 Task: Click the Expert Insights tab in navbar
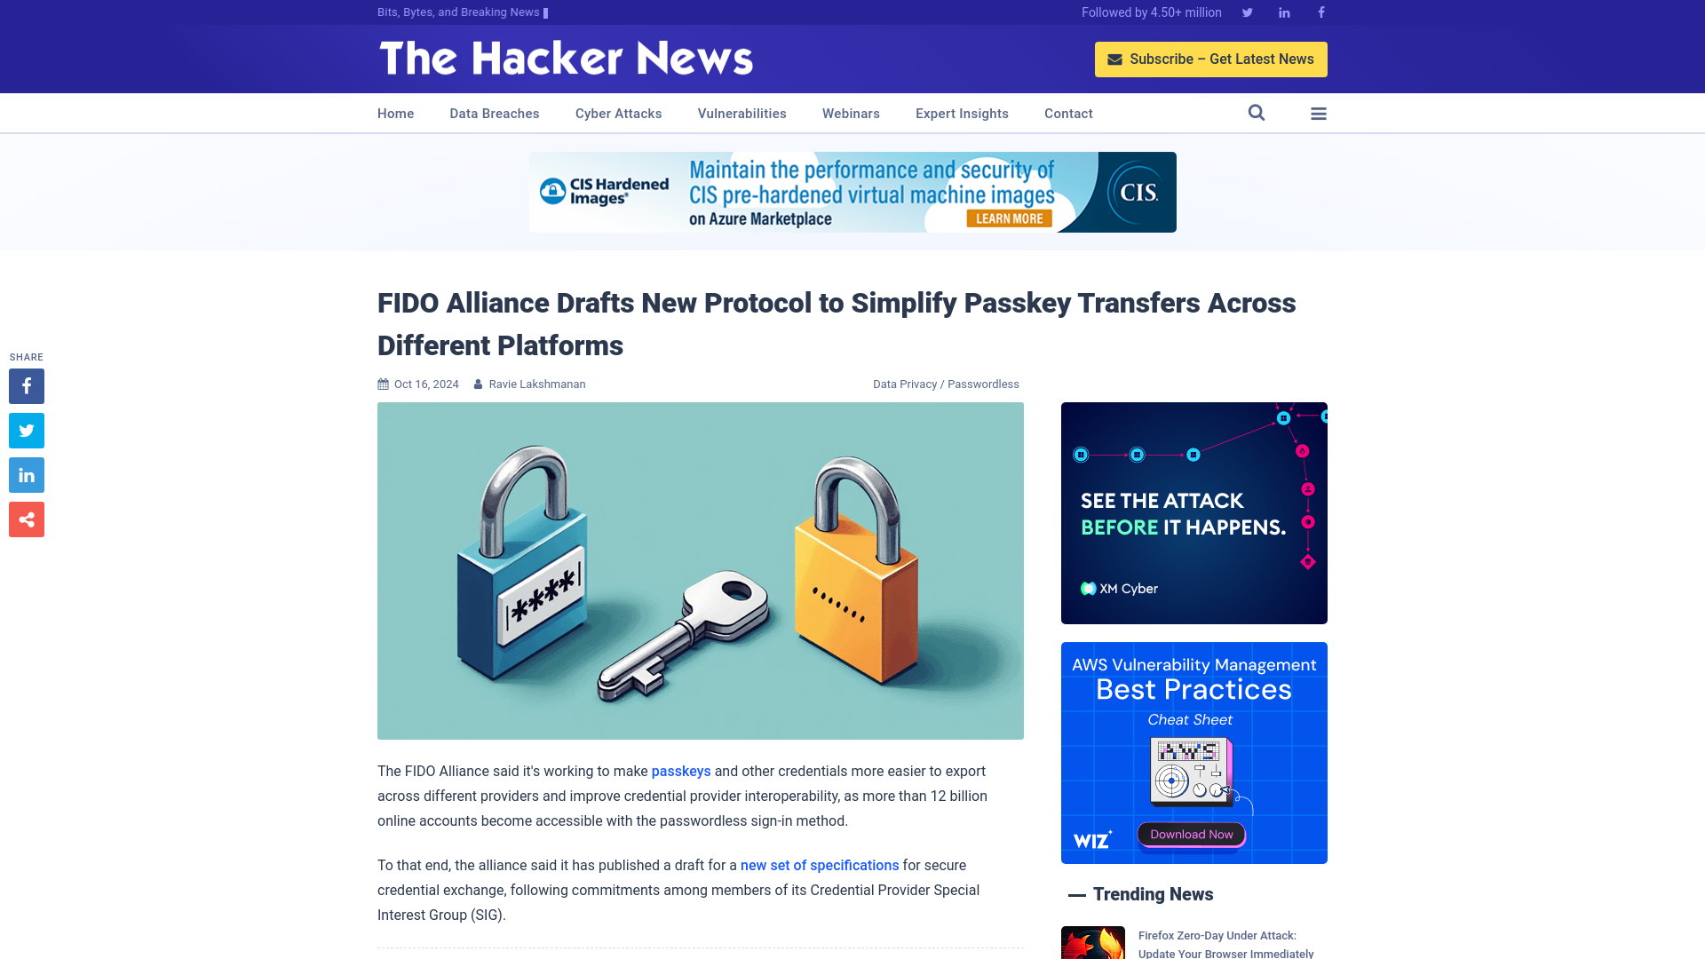(962, 113)
